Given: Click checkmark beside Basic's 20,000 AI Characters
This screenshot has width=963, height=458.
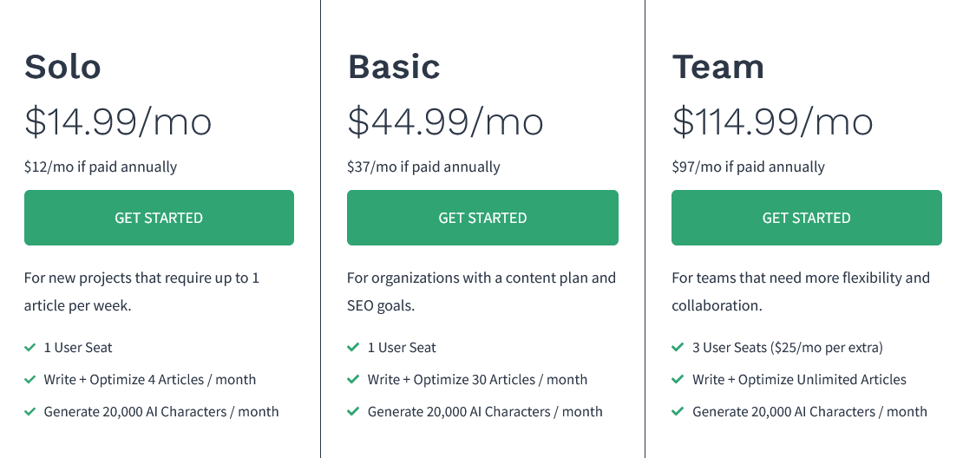Looking at the screenshot, I should point(353,412).
